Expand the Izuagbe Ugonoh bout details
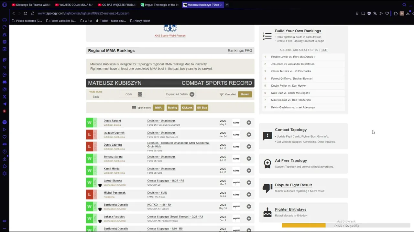Screen dimensions: 414x232 click(x=249, y=134)
